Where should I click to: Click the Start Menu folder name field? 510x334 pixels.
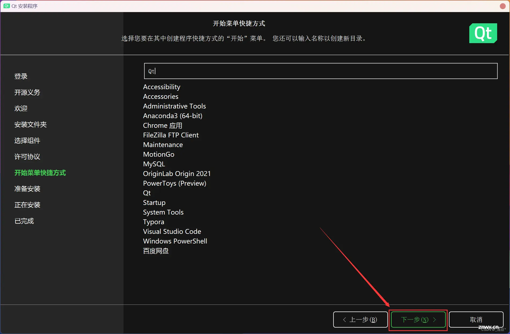(x=321, y=71)
